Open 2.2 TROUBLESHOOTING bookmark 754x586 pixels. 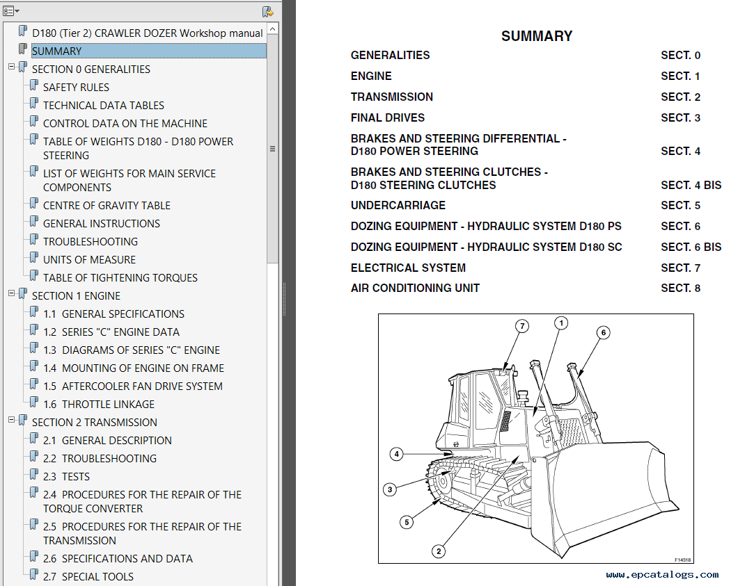coord(100,458)
